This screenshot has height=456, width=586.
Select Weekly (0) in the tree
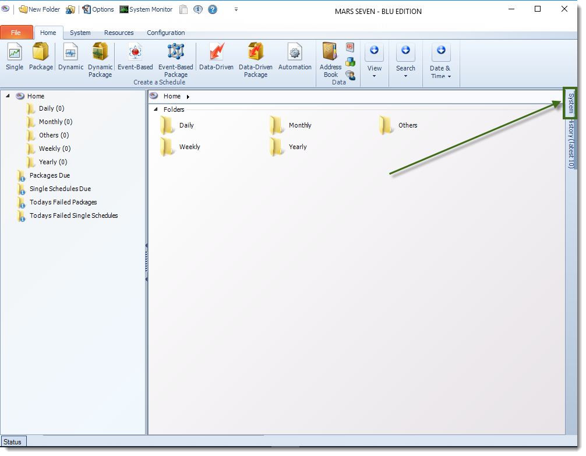click(x=55, y=149)
